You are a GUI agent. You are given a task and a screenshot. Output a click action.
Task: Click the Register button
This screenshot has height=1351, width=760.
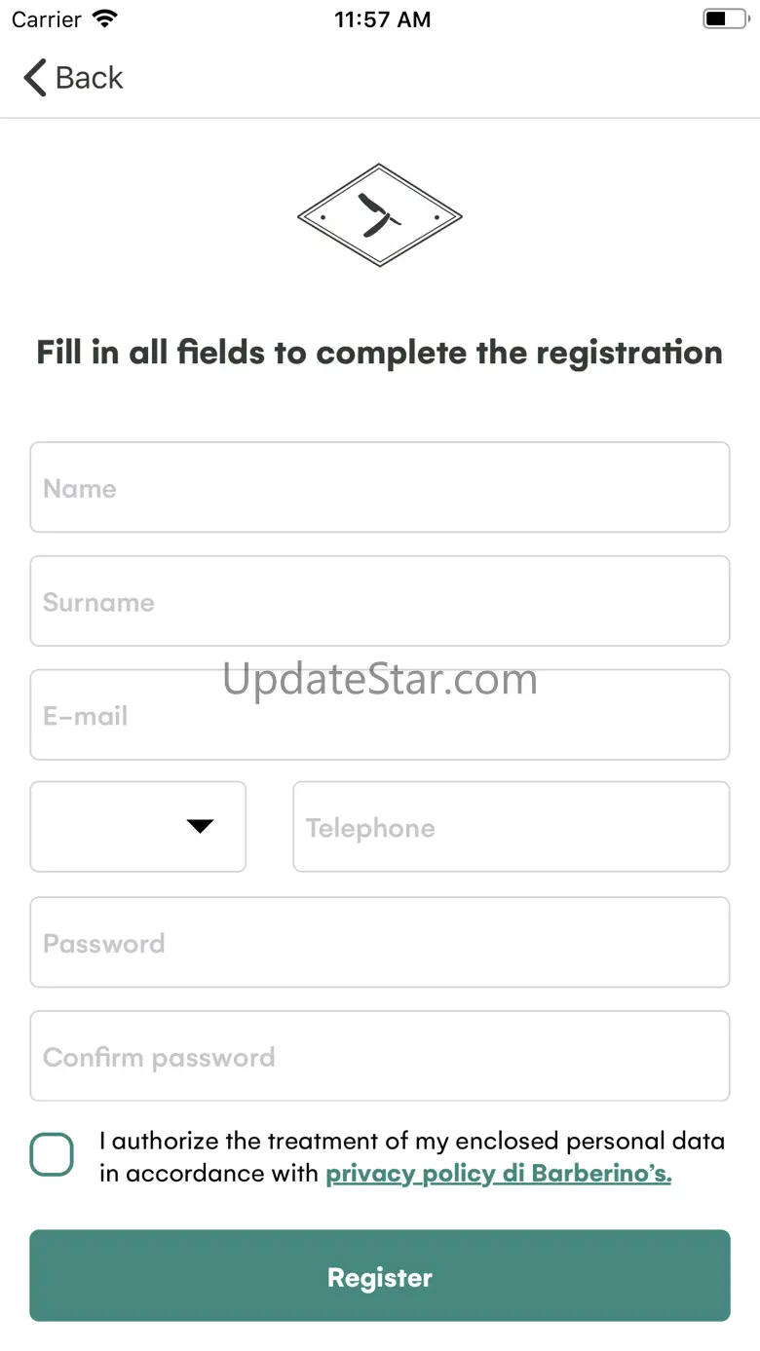pos(380,1276)
